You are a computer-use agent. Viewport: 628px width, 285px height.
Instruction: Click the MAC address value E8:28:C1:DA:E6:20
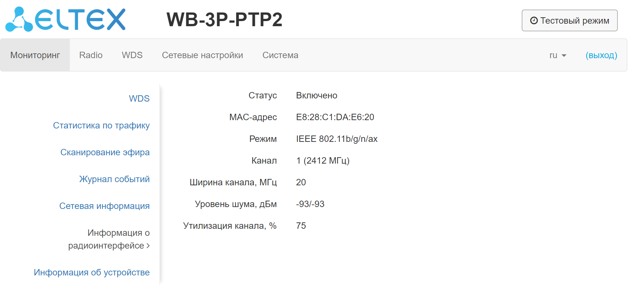click(x=335, y=117)
